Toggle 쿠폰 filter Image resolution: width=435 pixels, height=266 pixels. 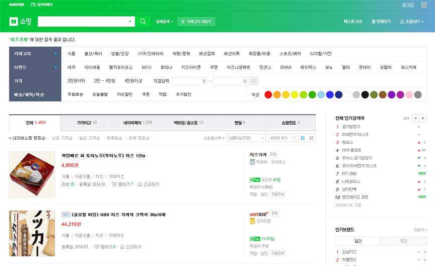(146, 94)
